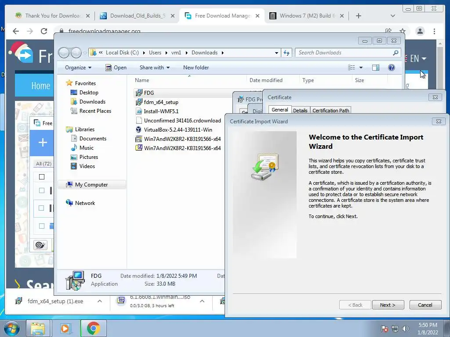Viewport: 450px width, 337px height.
Task: Expand Share with menu
Action: (x=154, y=68)
